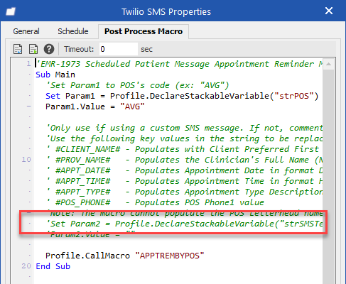Click the window icon in title bar
Viewport: 346px width, 284px height.
[x=11, y=11]
